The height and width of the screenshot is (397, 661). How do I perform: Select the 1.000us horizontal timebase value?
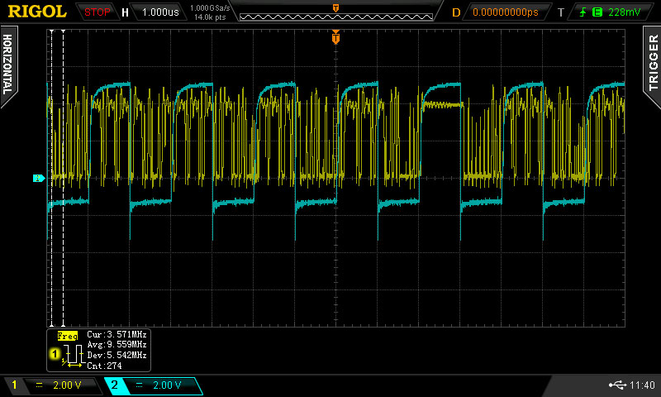pos(160,12)
